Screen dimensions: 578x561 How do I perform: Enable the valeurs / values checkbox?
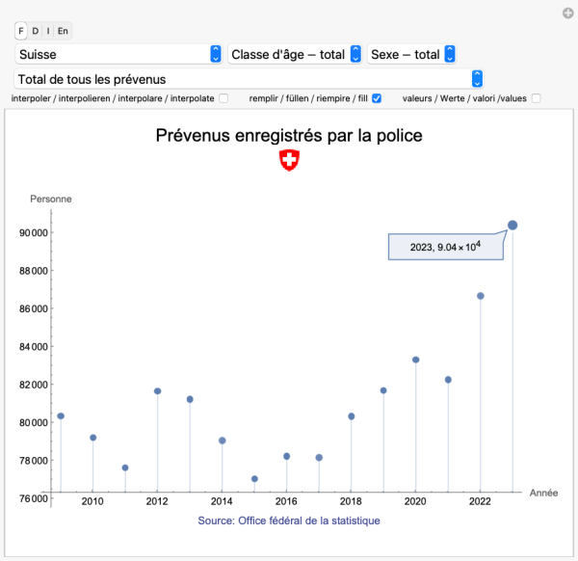point(537,98)
